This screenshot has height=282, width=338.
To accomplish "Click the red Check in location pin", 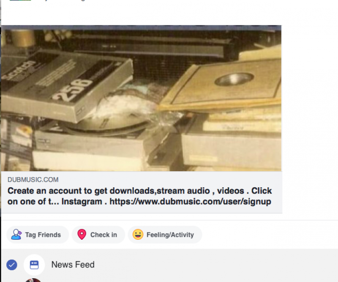I will (x=82, y=235).
